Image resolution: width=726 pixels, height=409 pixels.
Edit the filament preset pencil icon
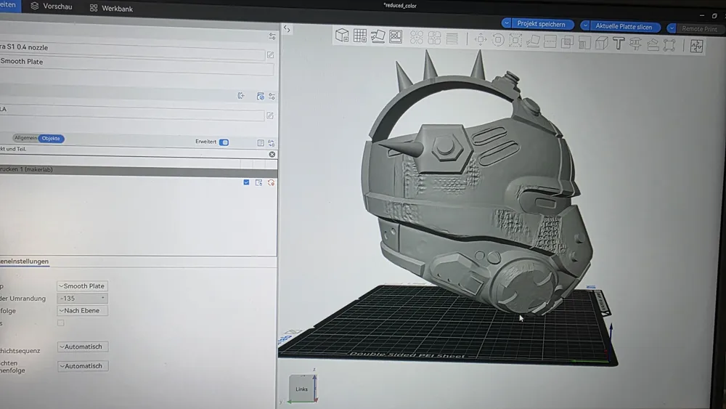[x=270, y=116]
